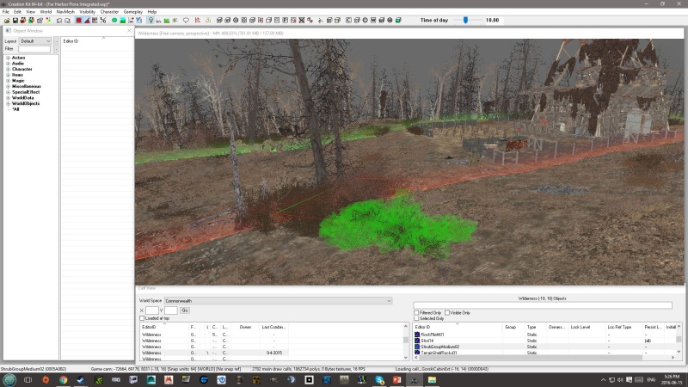Toggle the Filtered Only checkbox
Screen dimensions: 688x387
pyautogui.click(x=416, y=313)
